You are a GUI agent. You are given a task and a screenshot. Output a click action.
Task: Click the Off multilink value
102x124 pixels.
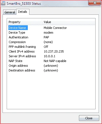click(46, 47)
